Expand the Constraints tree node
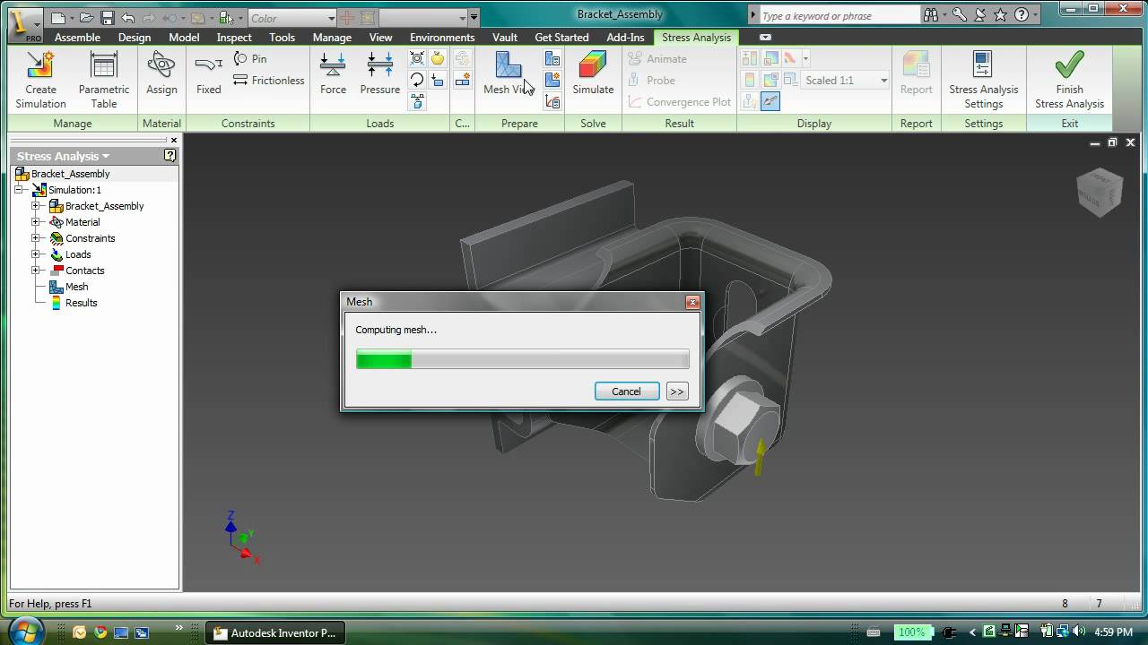The image size is (1148, 645). (x=36, y=238)
